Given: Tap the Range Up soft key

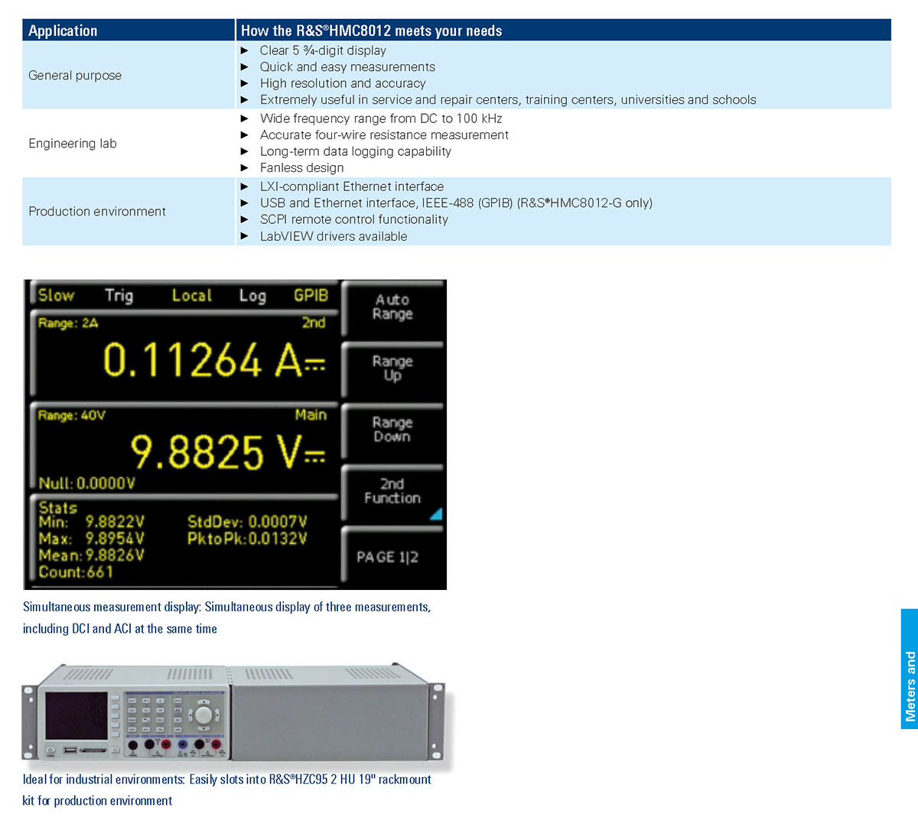Looking at the screenshot, I should pos(392,368).
